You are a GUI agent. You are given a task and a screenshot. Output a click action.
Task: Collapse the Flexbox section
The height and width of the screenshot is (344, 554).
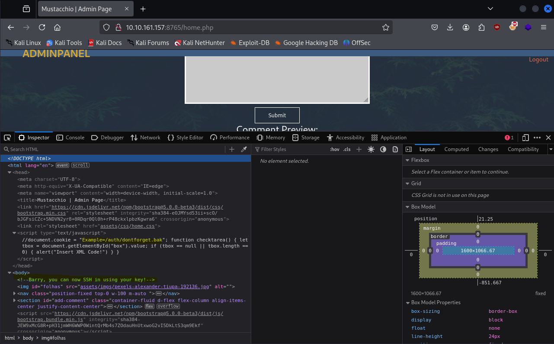(407, 160)
